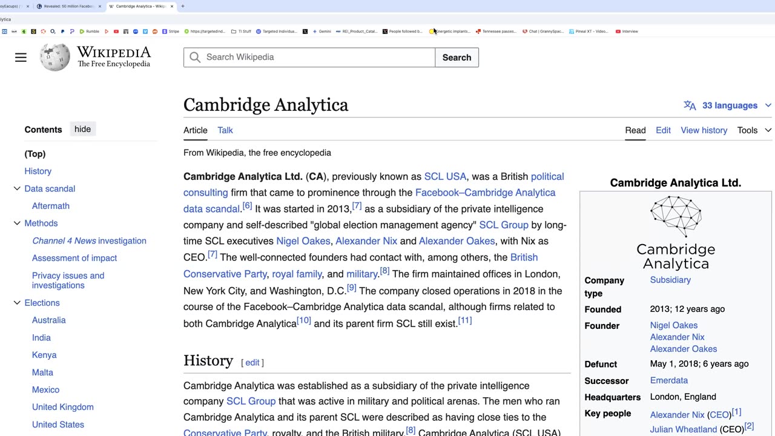
Task: Click the edit link beside History heading
Action: click(x=252, y=362)
